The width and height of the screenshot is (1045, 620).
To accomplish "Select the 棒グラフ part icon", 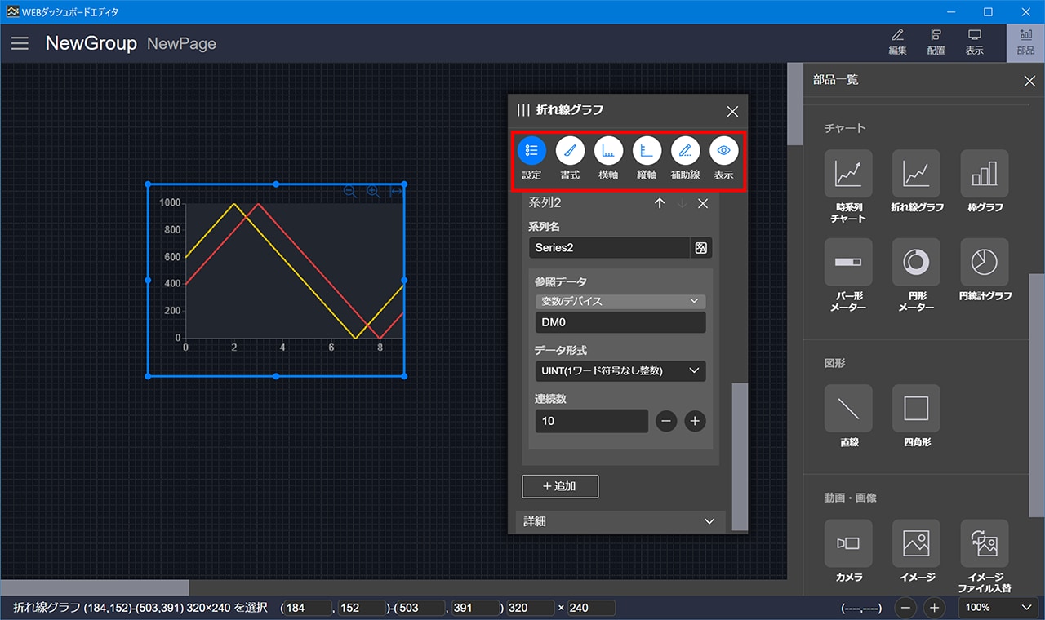I will pyautogui.click(x=984, y=173).
